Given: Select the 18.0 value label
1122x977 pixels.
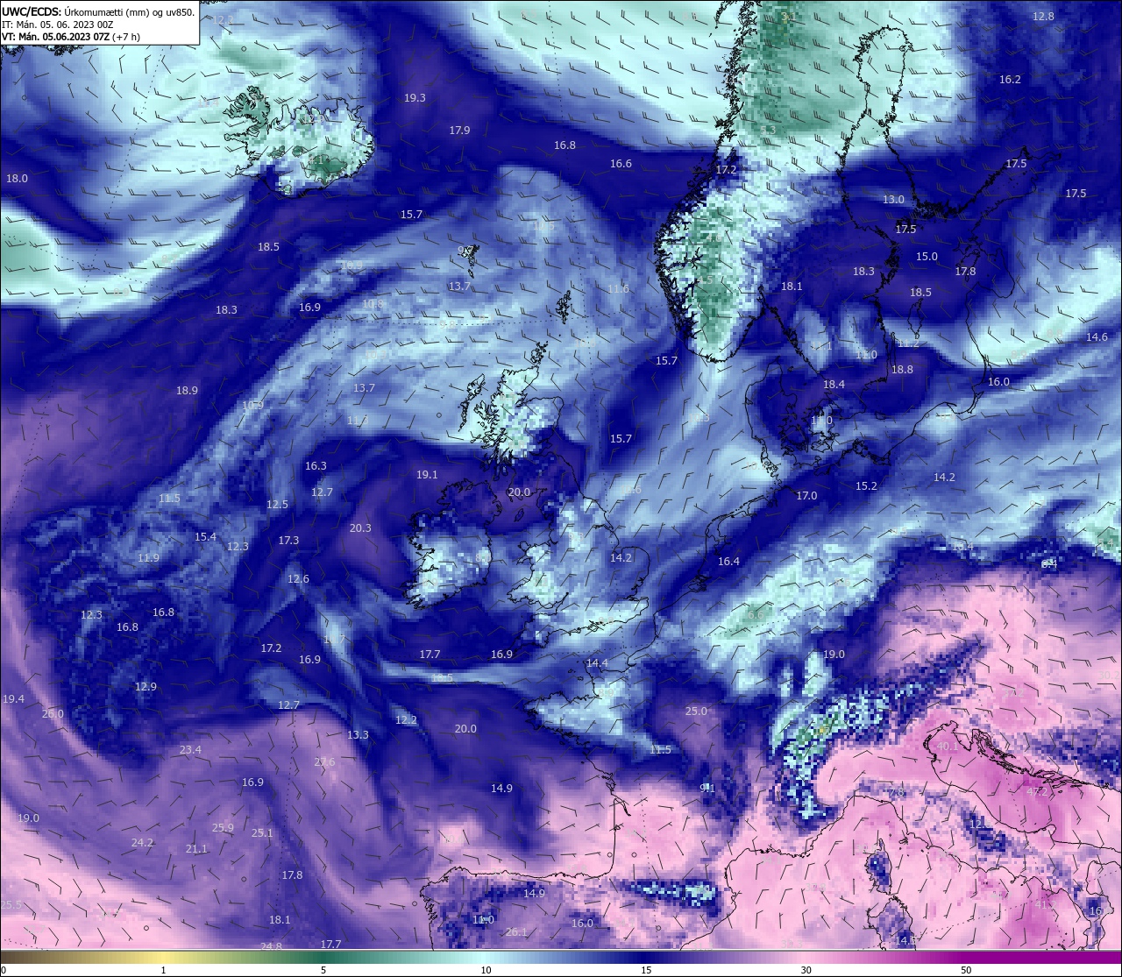Looking at the screenshot, I should (17, 179).
